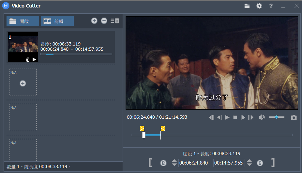Delete segment 1 via thumbnail trash icon
This screenshot has width=302, height=173.
pyautogui.click(x=28, y=60)
